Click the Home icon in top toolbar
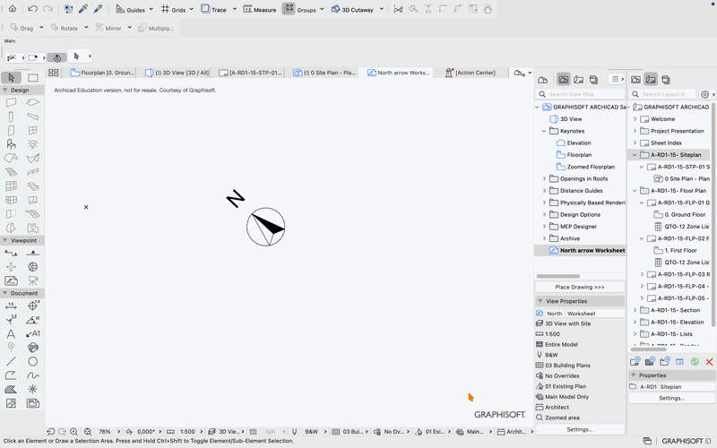 (x=13, y=9)
